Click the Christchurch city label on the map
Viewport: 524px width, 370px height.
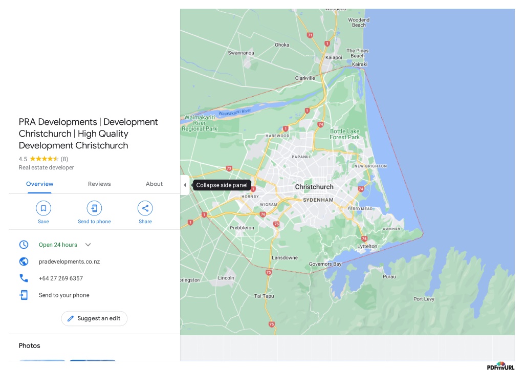tap(314, 187)
